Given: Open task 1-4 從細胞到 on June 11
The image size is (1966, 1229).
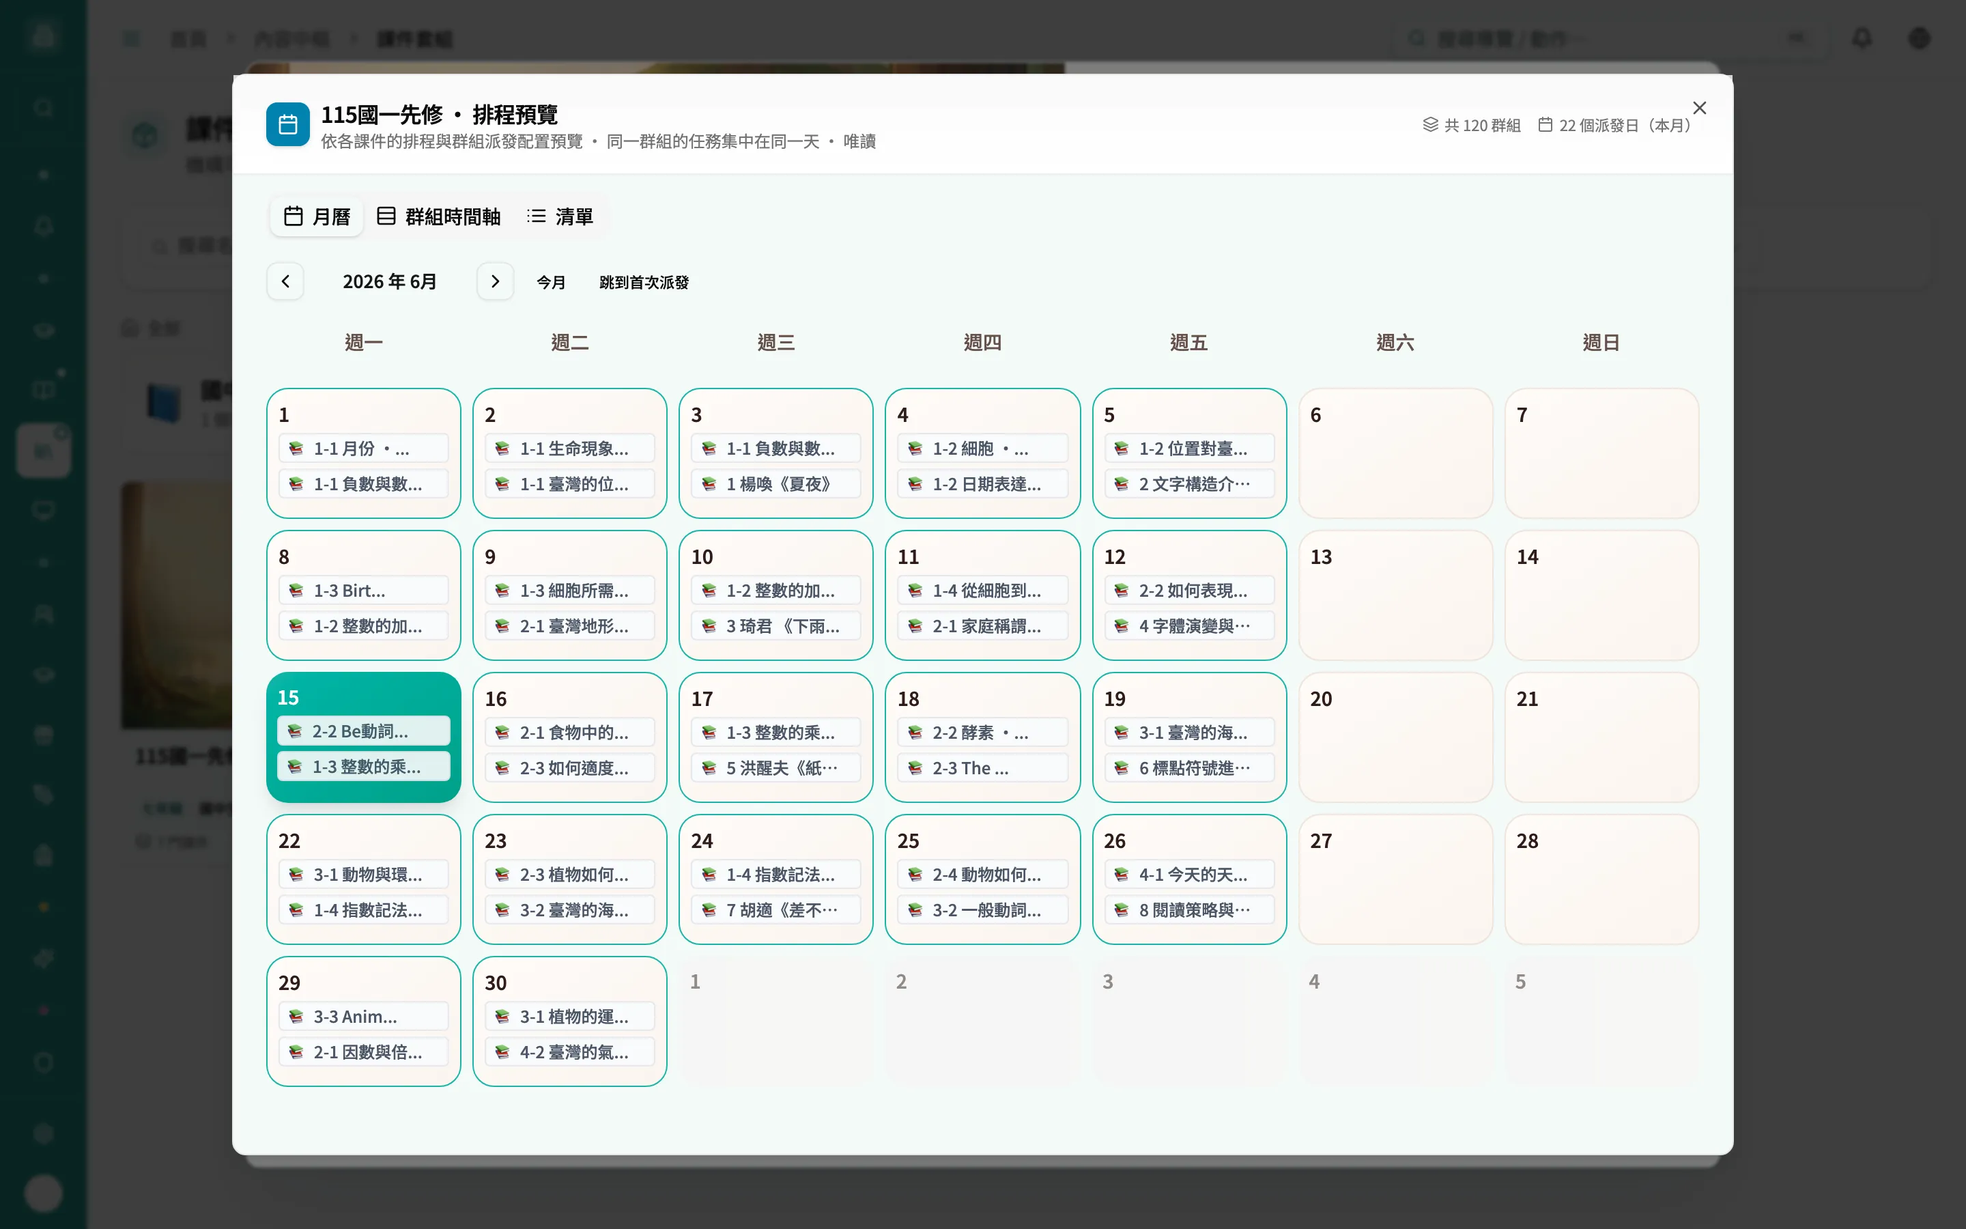Looking at the screenshot, I should pos(982,590).
